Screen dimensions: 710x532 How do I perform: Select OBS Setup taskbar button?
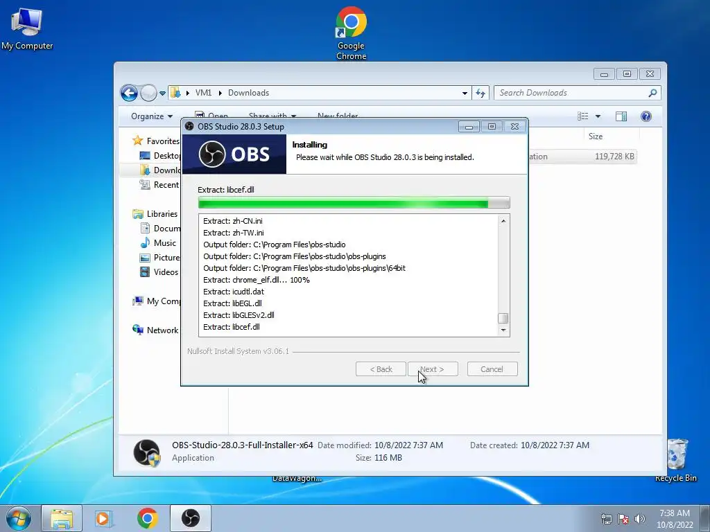[191, 518]
